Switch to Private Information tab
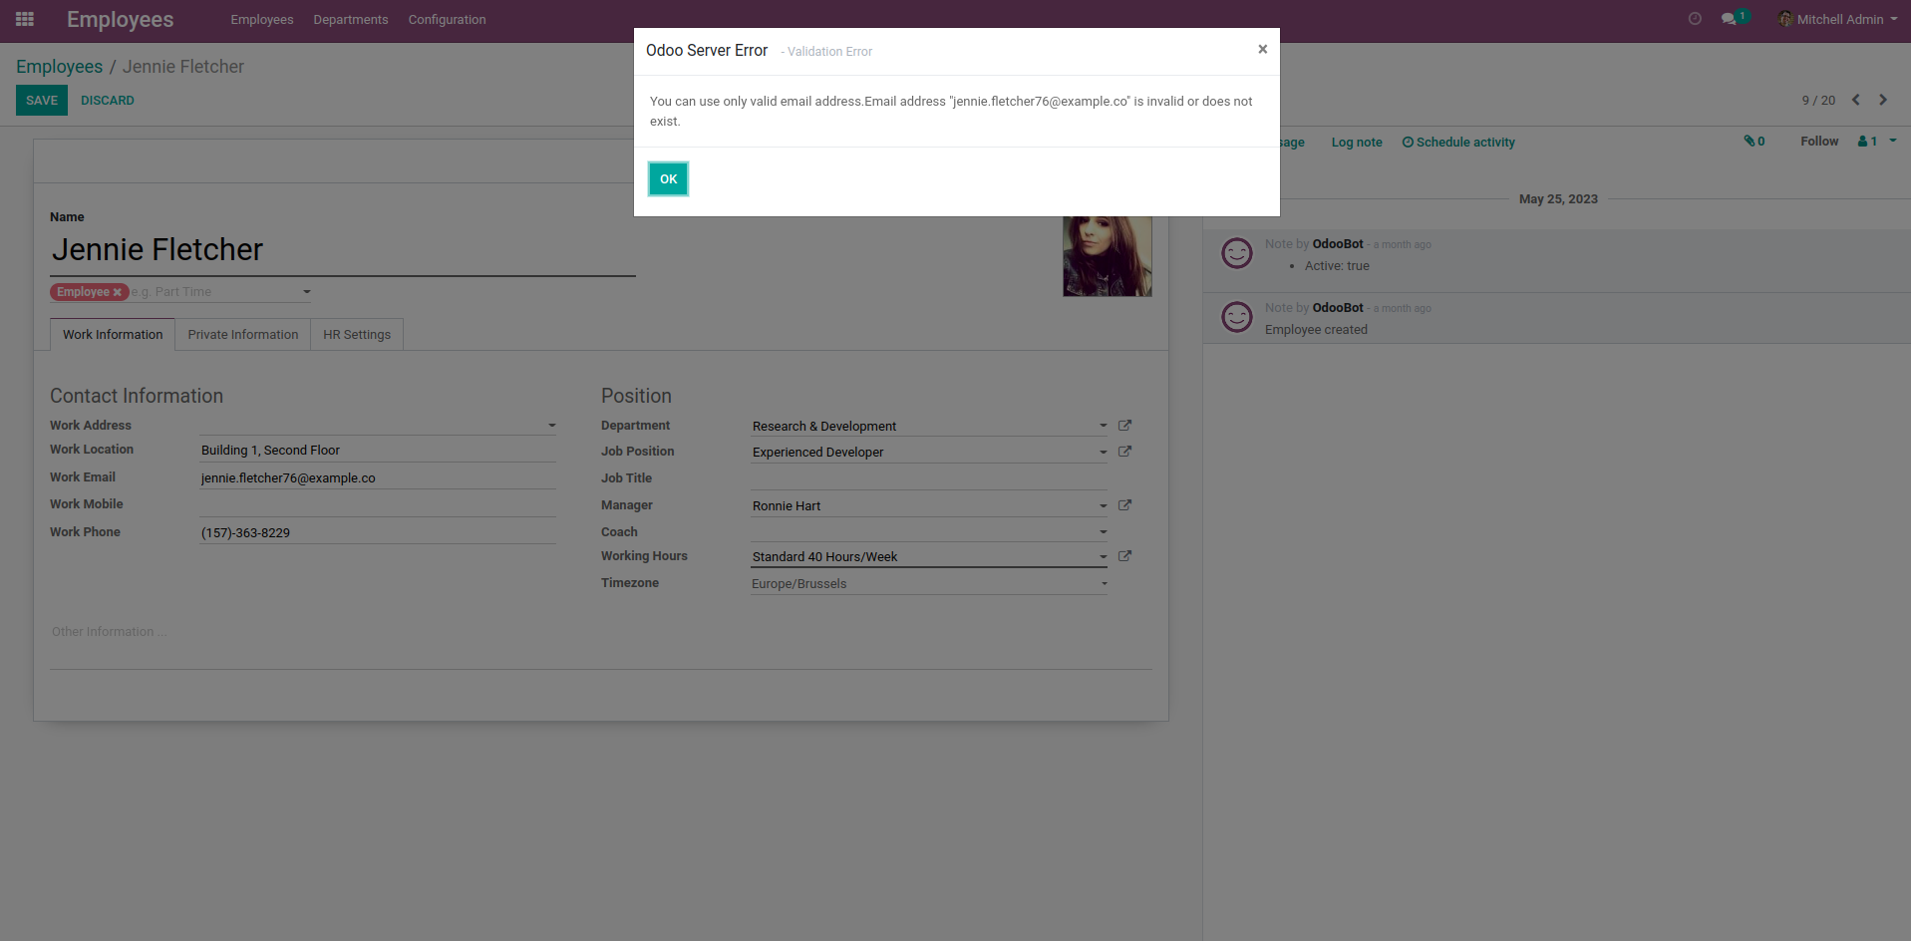1911x941 pixels. (x=243, y=335)
